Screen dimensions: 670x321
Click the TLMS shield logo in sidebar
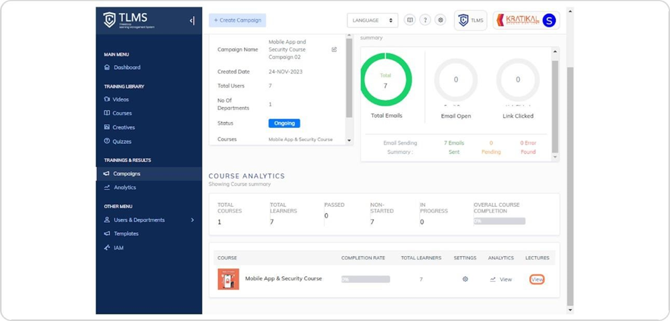110,20
